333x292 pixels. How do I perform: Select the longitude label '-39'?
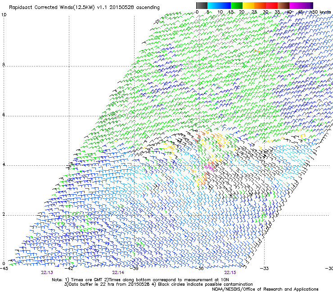134,269
